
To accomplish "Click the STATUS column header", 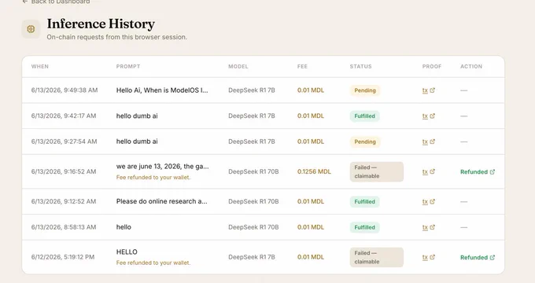I will click(360, 67).
